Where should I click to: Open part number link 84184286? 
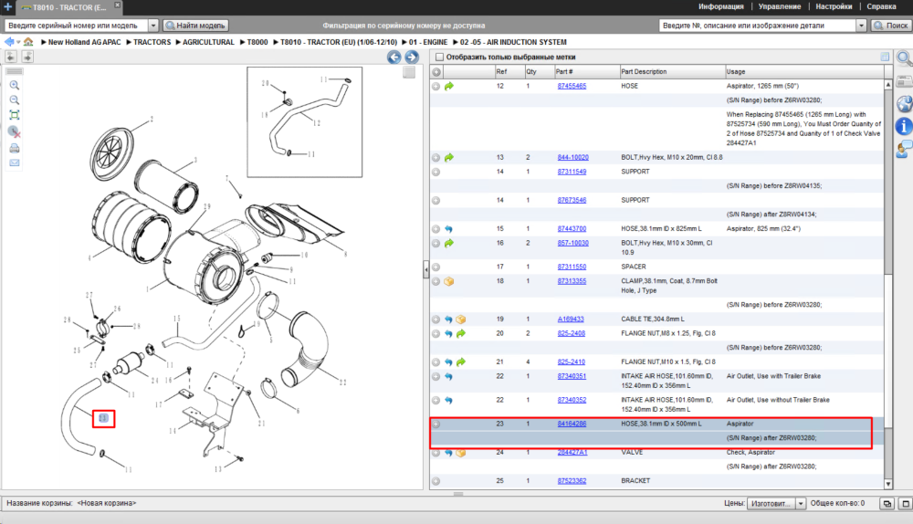tap(572, 424)
